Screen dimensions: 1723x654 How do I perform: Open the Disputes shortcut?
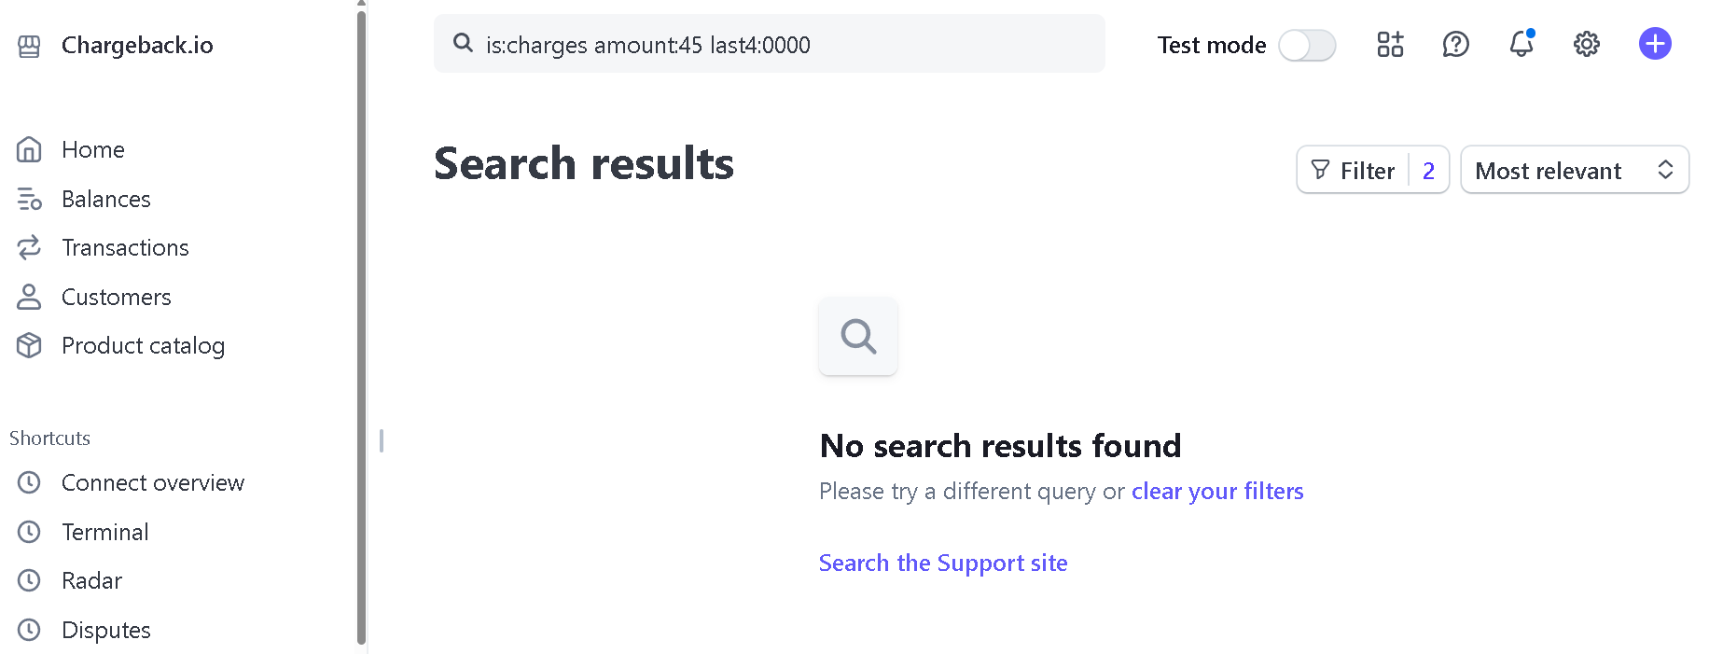(x=105, y=630)
